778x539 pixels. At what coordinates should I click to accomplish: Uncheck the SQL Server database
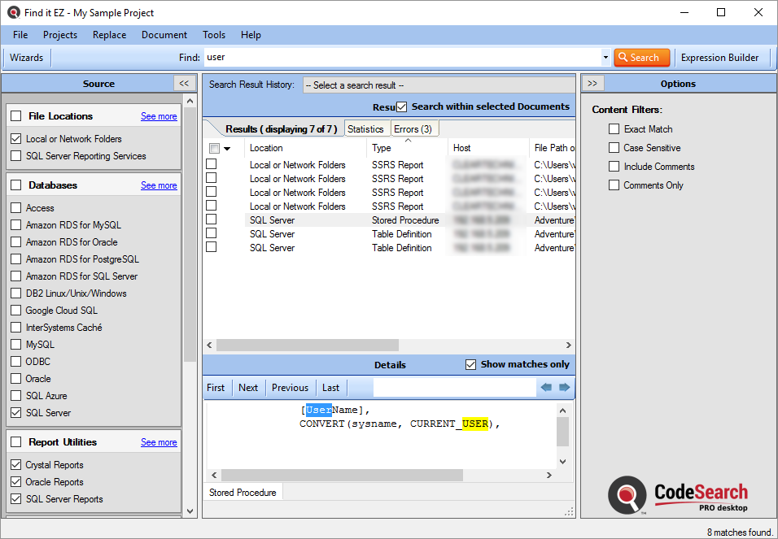(x=16, y=412)
